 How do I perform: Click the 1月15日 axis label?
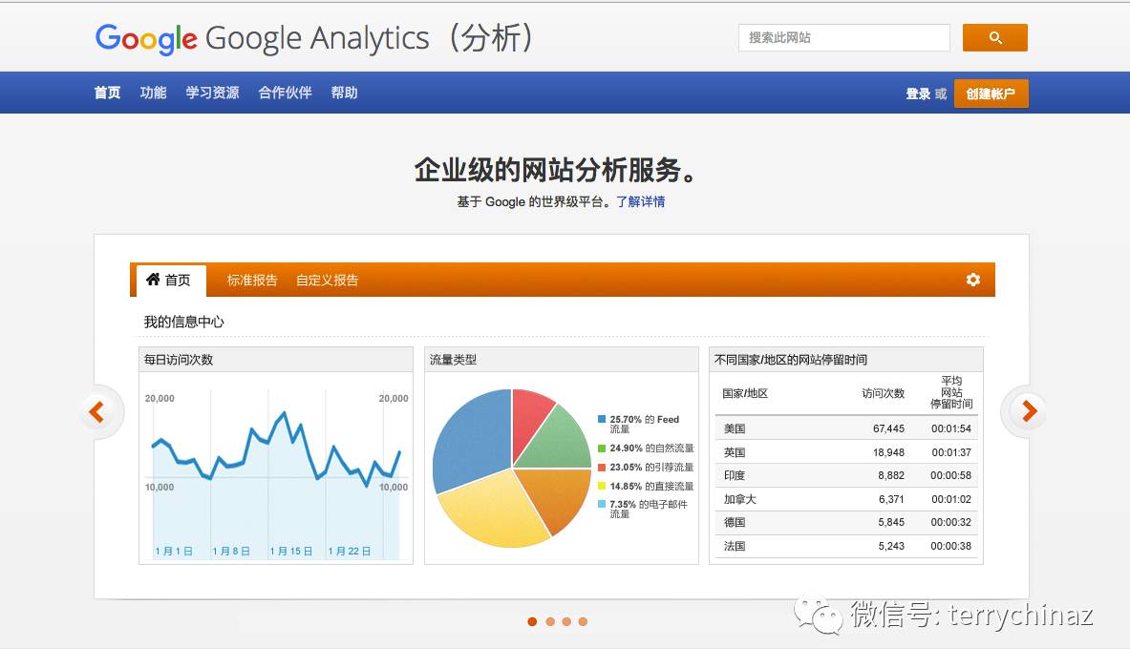click(291, 551)
